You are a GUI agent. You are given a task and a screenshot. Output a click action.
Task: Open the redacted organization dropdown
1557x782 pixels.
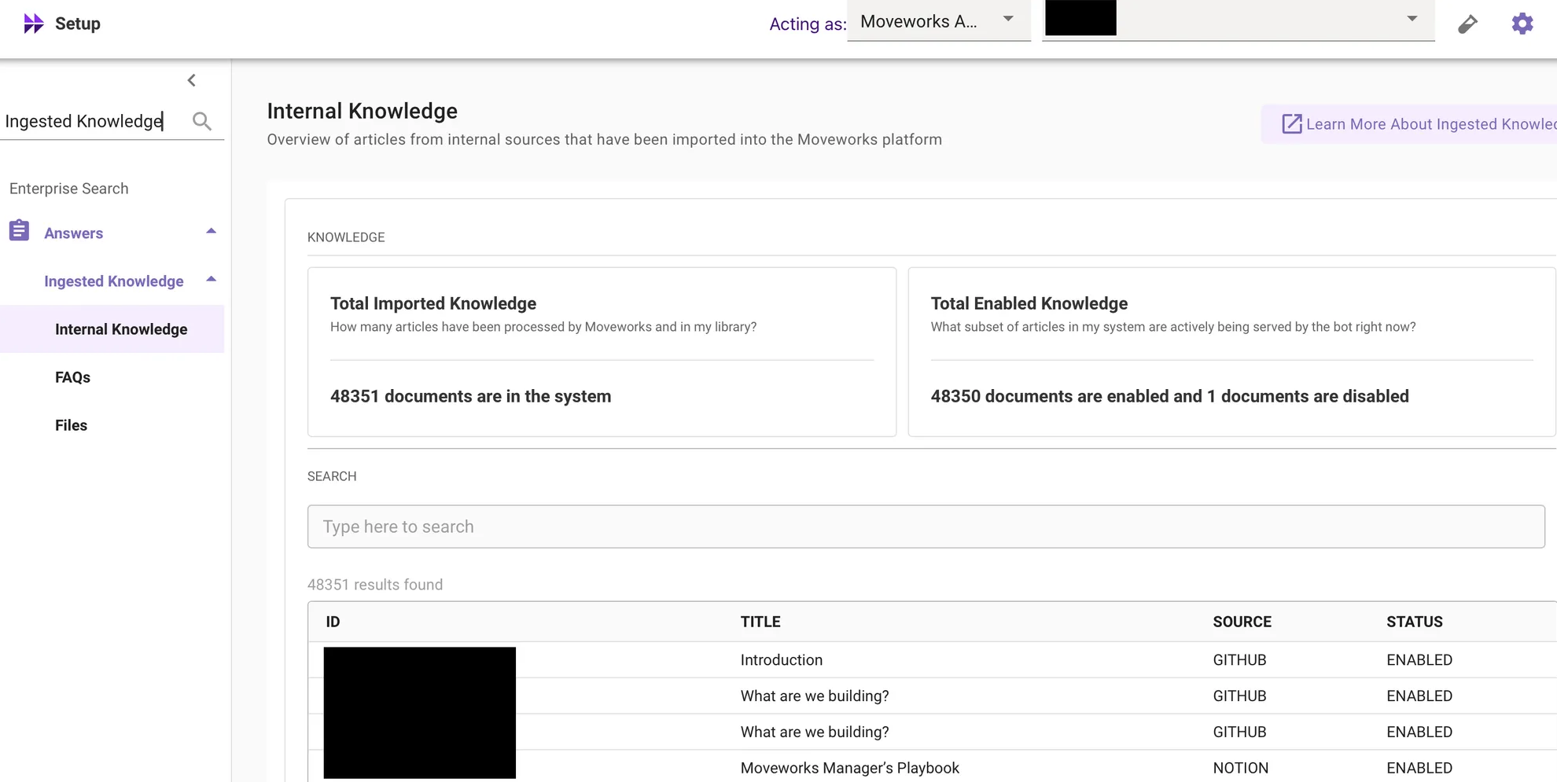pyautogui.click(x=1238, y=20)
